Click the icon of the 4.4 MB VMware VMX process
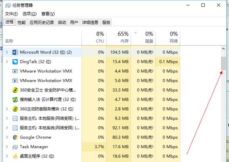Screen dimensions: 229x162 15,71
